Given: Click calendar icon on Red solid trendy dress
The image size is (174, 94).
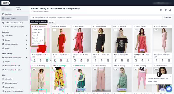Looking at the screenshot, I should 67,60.
